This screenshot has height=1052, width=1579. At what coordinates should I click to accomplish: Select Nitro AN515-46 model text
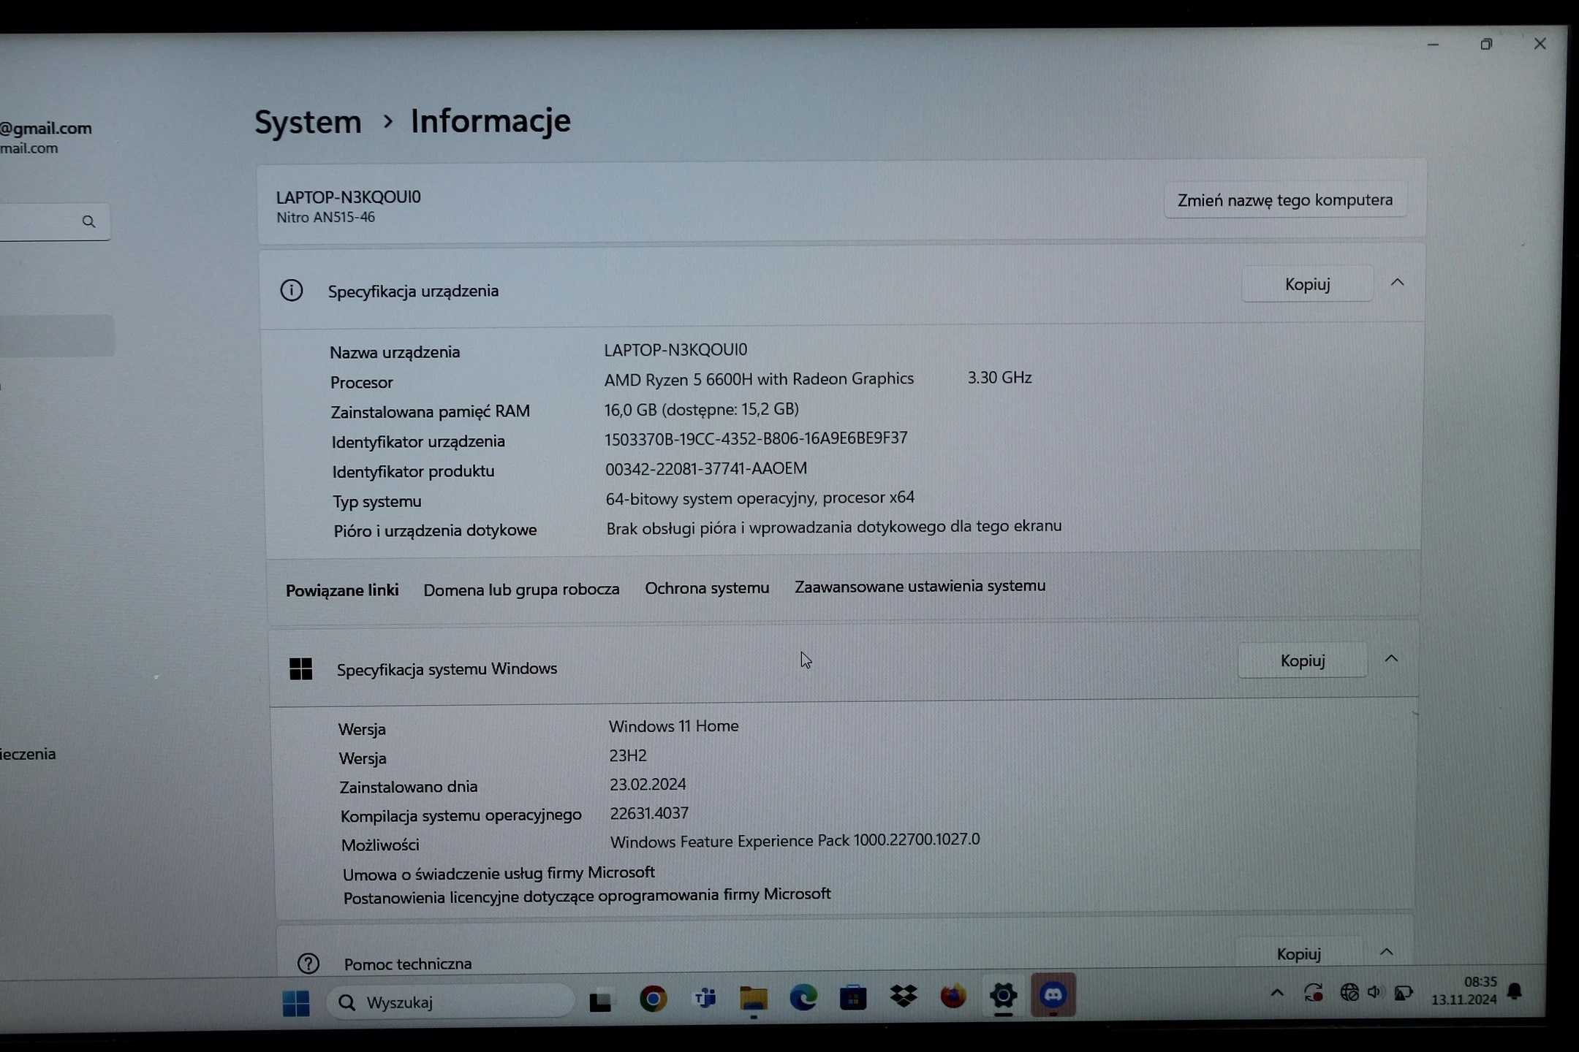point(325,217)
